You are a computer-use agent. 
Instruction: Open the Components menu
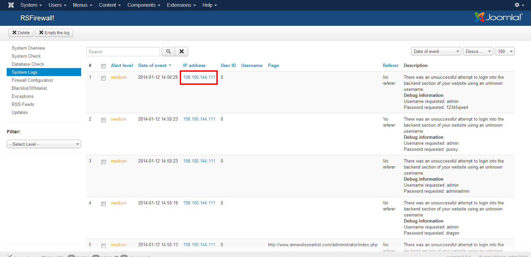144,5
